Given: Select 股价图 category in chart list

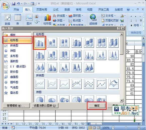Looking at the screenshot, I should click(x=17, y=72).
